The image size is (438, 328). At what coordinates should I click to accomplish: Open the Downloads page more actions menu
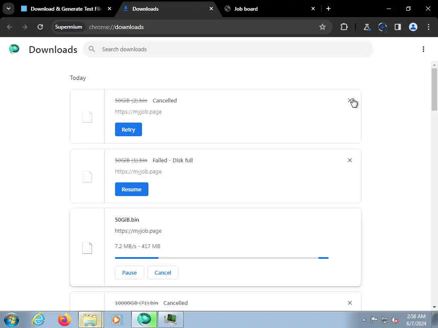[x=423, y=49]
